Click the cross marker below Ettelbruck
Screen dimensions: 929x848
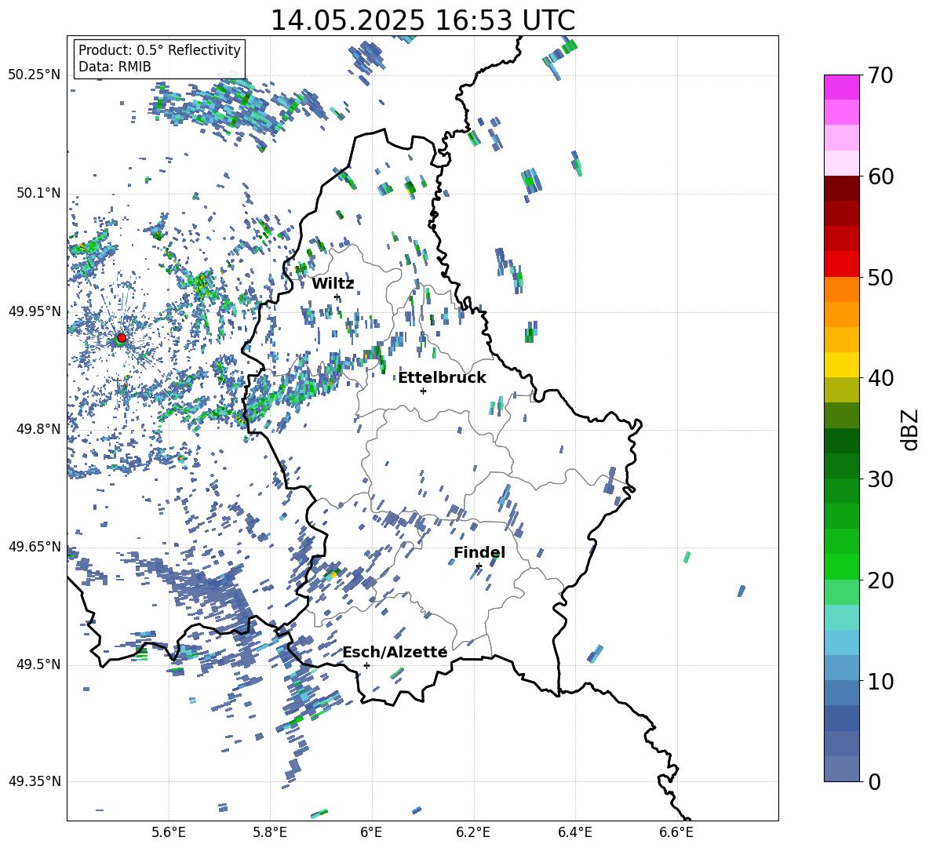[423, 391]
